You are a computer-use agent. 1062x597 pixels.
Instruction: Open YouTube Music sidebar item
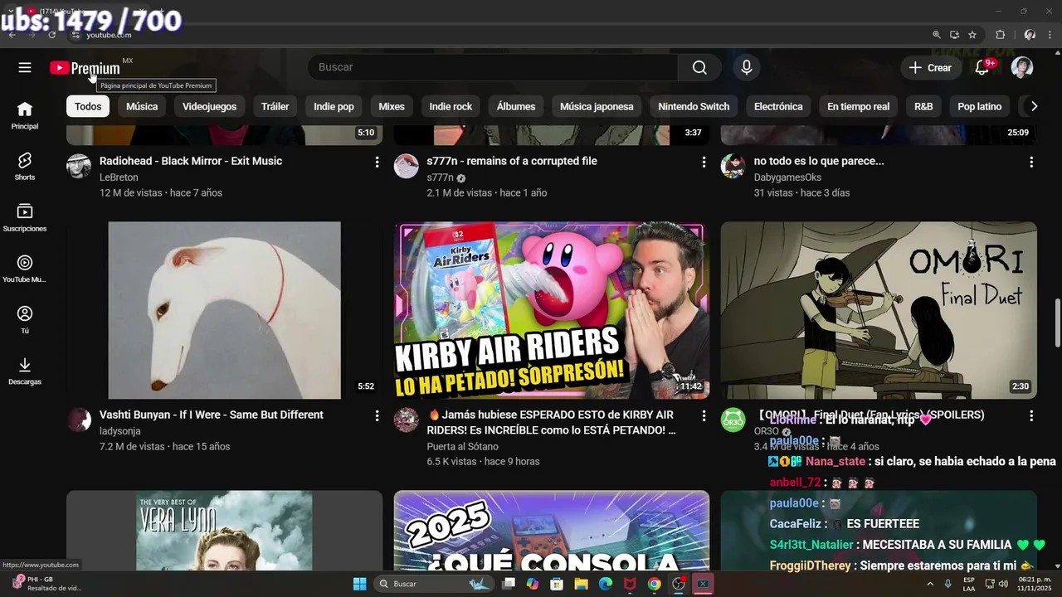(x=25, y=268)
